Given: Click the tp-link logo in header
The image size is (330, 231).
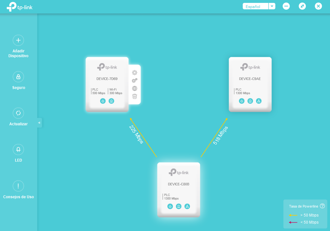Looking at the screenshot, I should pyautogui.click(x=20, y=7).
